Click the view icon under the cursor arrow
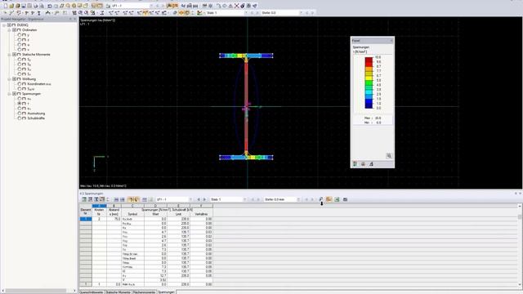The image size is (523, 294). coord(321,199)
